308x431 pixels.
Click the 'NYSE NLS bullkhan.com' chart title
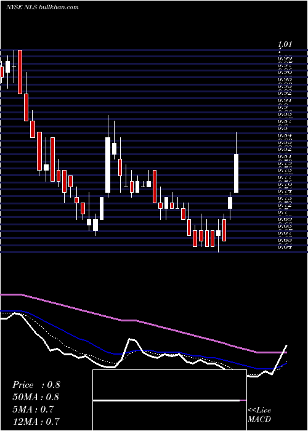click(43, 7)
